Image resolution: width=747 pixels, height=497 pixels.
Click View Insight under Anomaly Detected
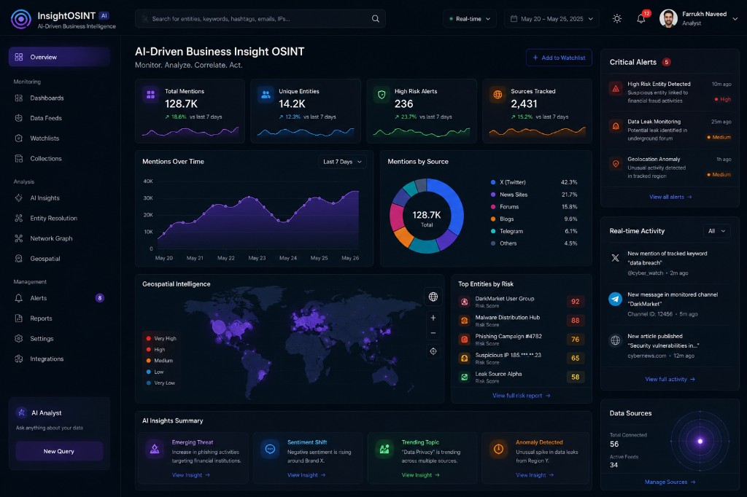coord(535,475)
